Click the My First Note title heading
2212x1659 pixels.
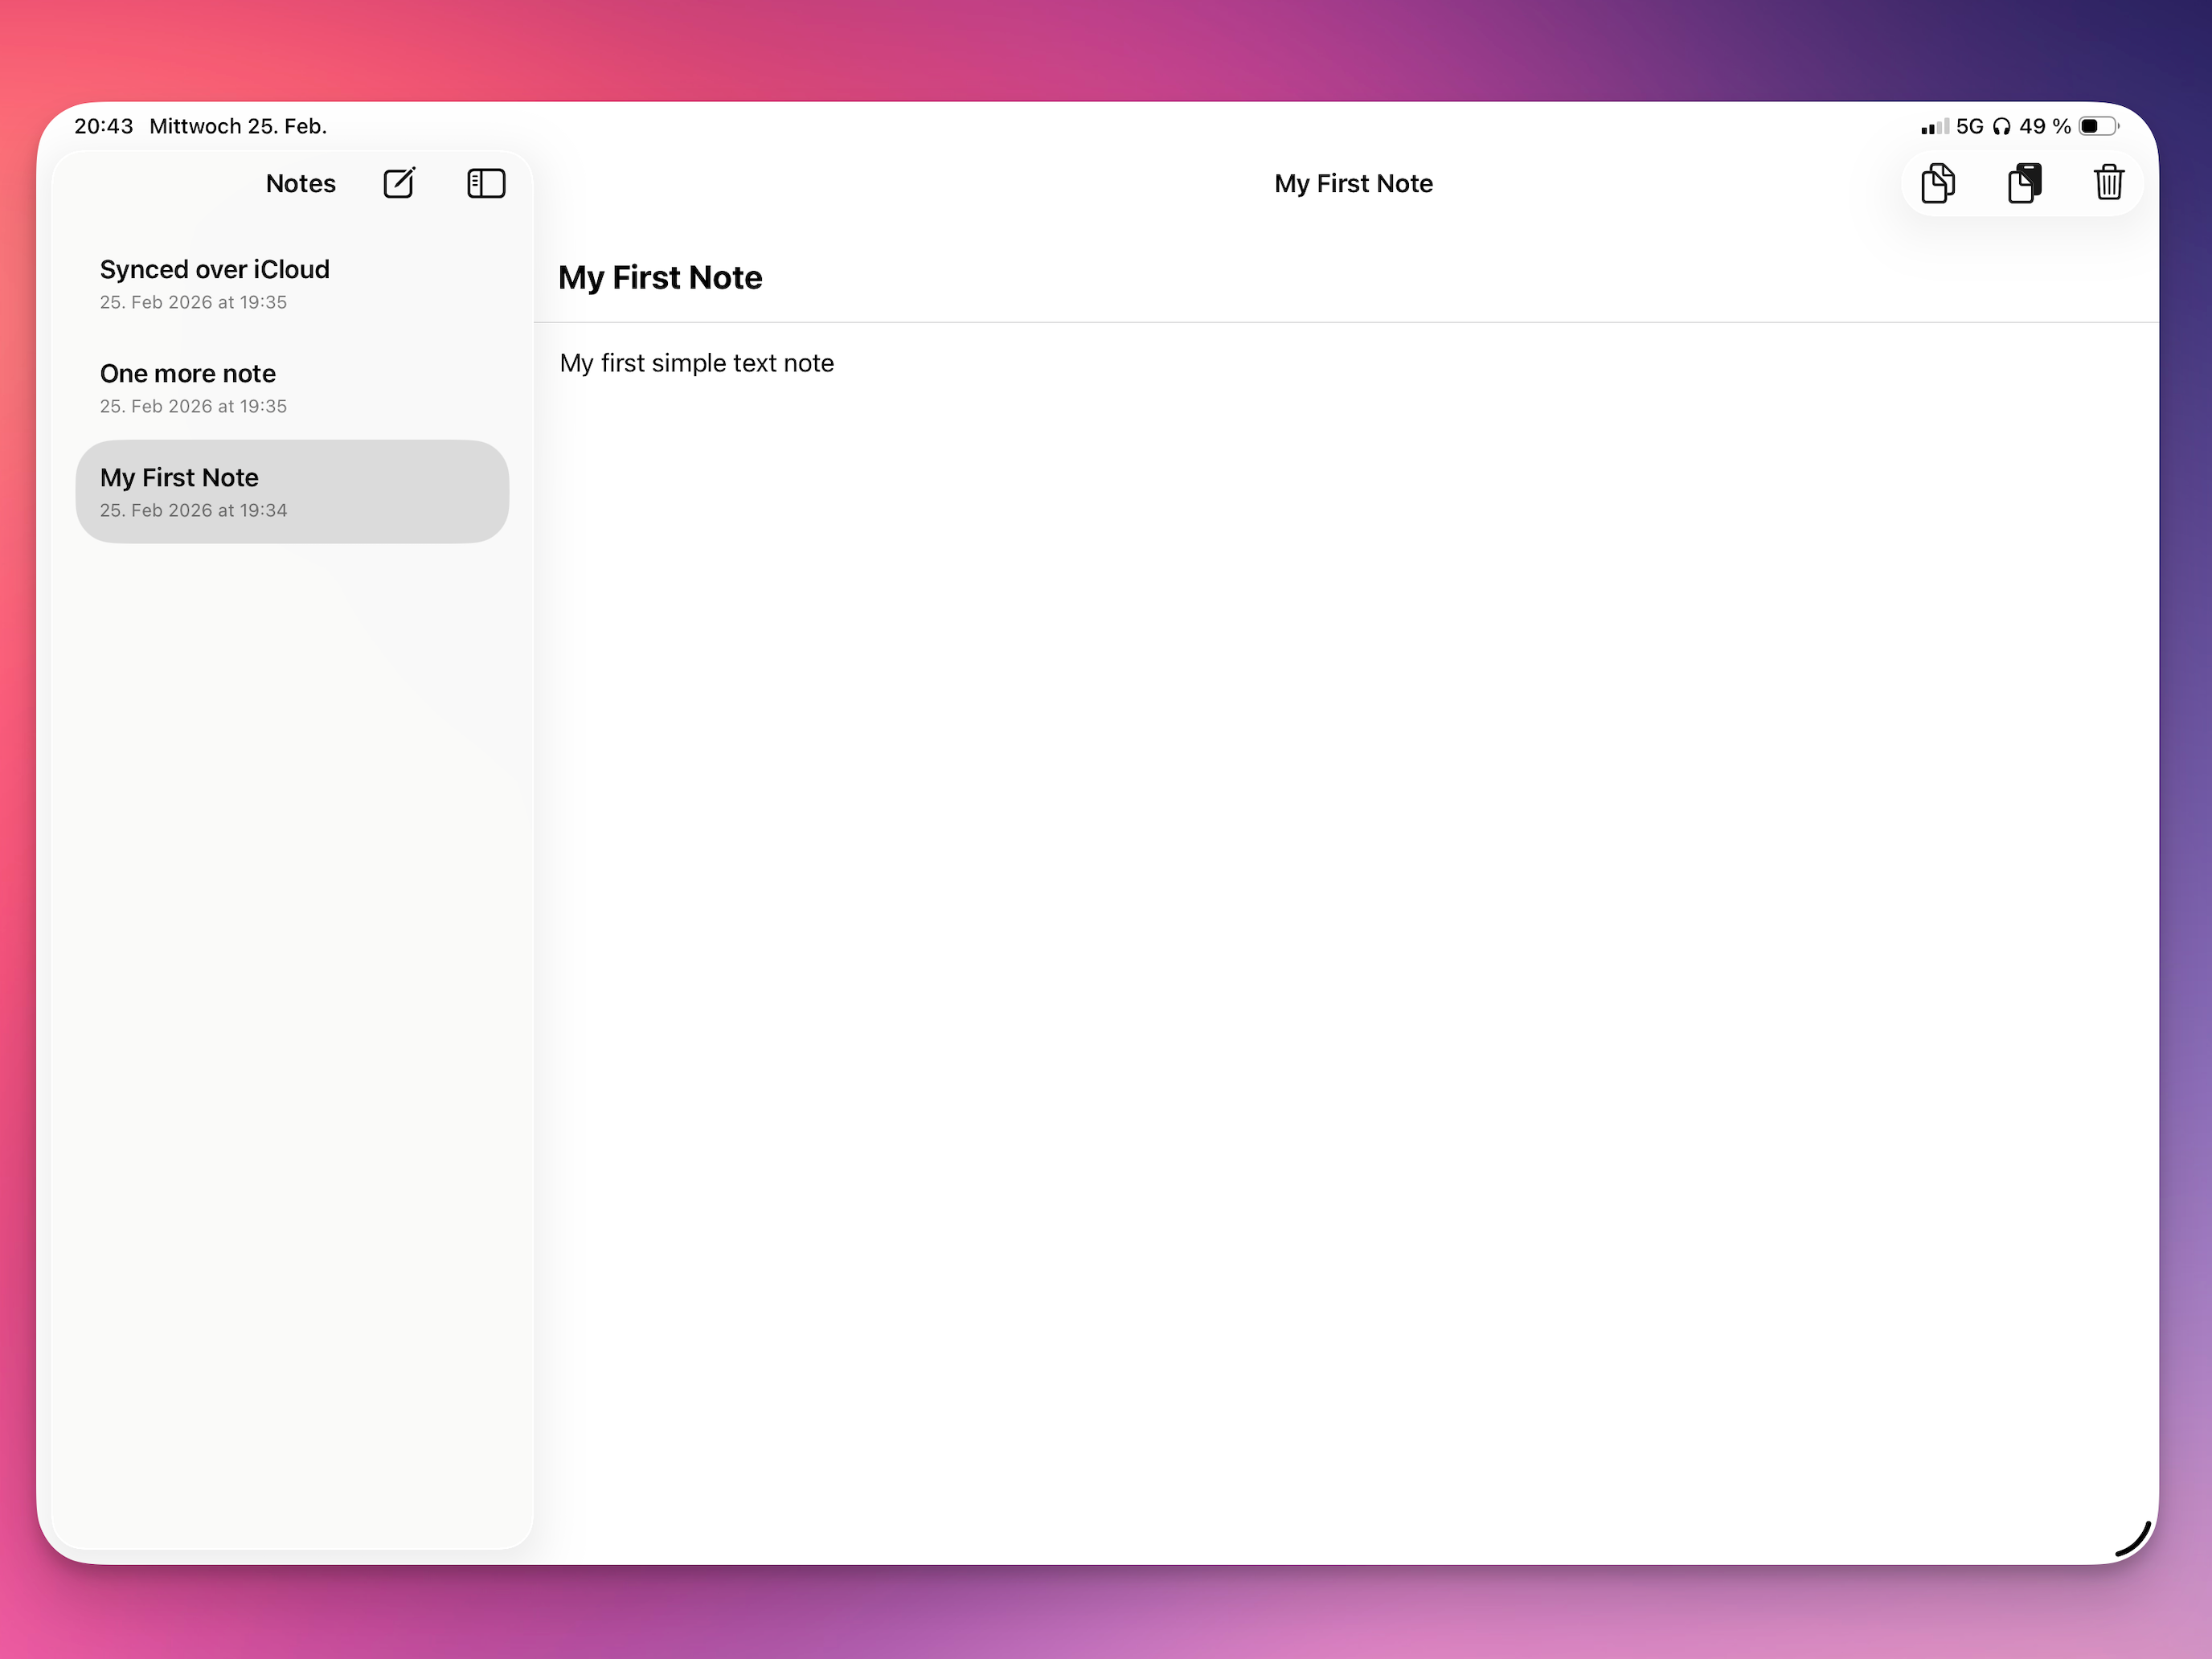[661, 277]
